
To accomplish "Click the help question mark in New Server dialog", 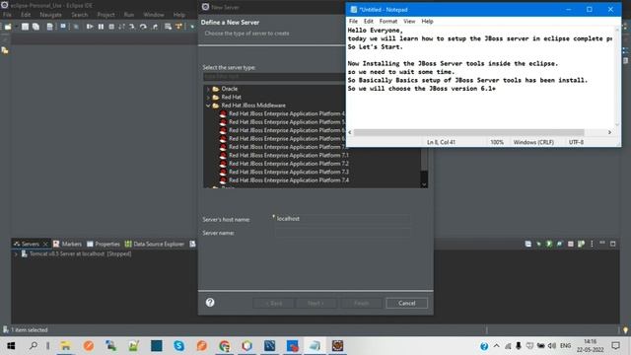I will (x=210, y=303).
